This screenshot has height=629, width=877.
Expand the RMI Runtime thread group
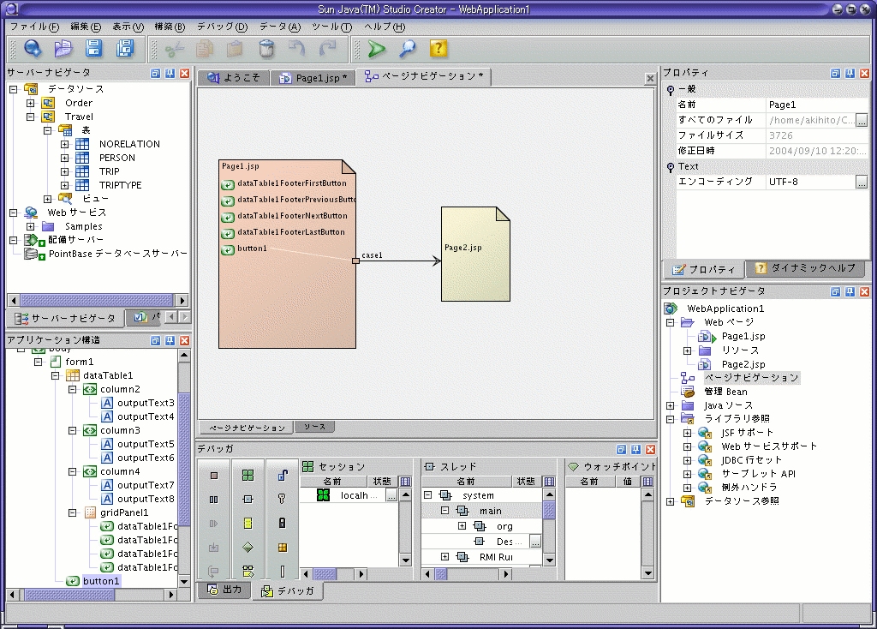pyautogui.click(x=444, y=557)
